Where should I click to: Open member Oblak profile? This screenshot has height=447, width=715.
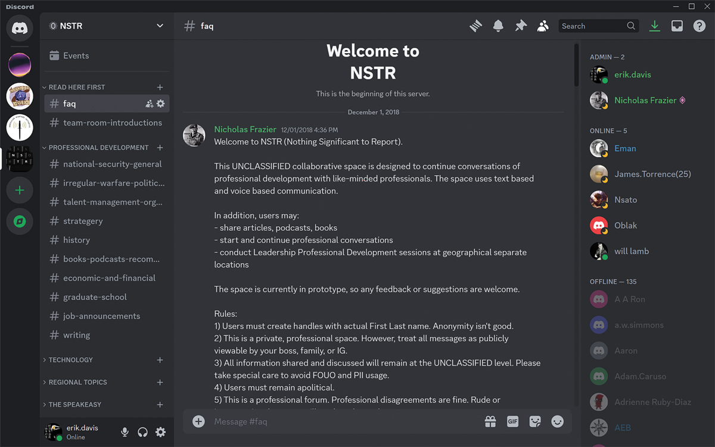646,226
